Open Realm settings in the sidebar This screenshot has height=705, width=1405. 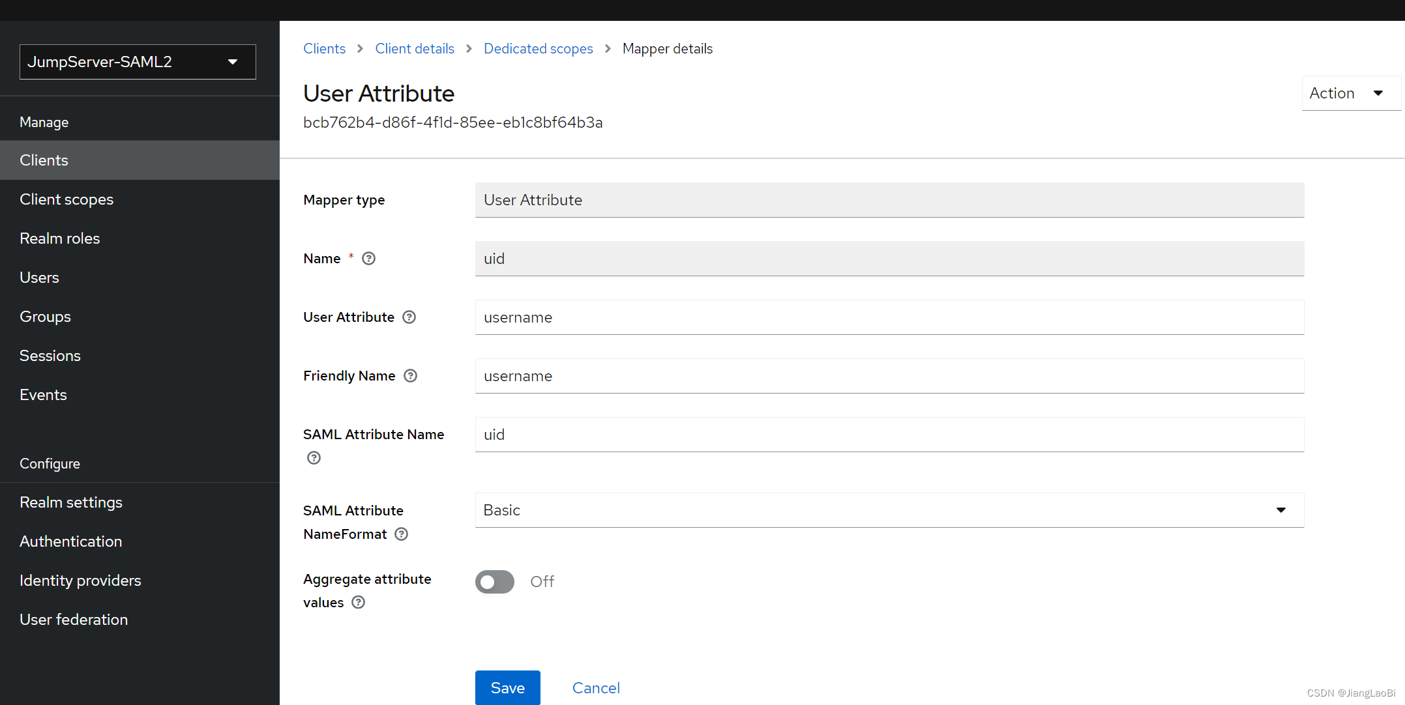click(x=71, y=502)
